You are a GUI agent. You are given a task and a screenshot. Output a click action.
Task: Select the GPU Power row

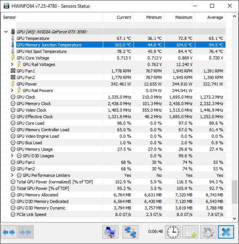point(114,84)
